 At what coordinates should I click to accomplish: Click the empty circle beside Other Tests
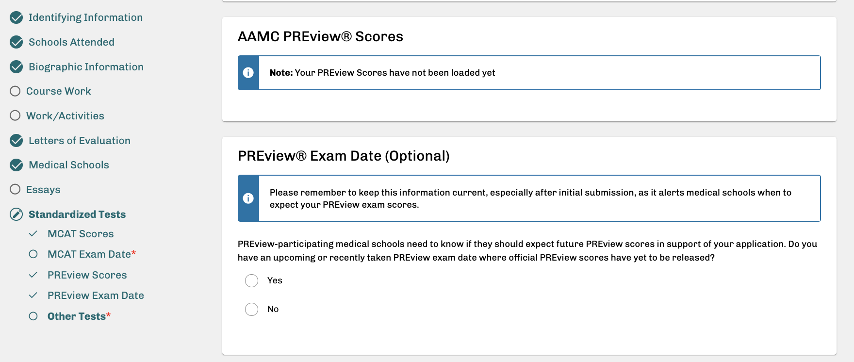click(x=33, y=316)
